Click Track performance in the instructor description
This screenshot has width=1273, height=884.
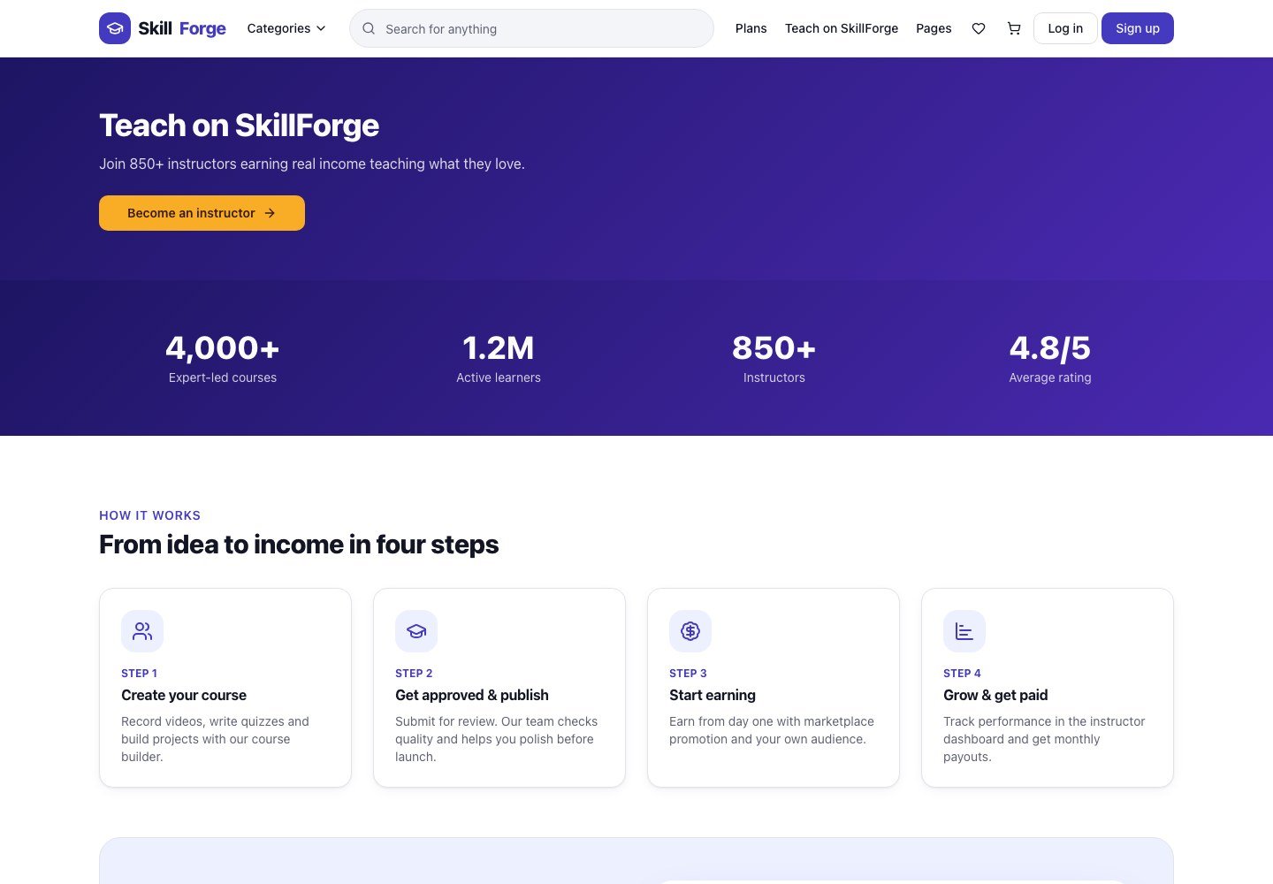1044,739
